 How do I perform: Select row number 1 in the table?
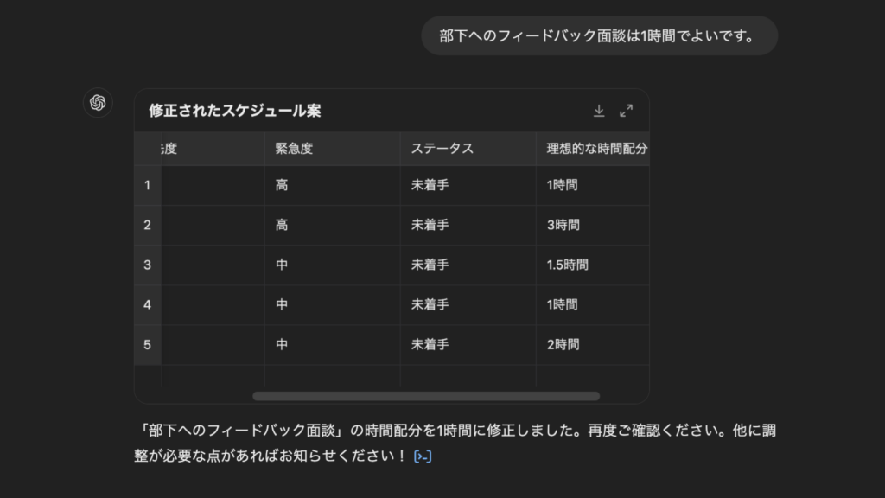[147, 185]
